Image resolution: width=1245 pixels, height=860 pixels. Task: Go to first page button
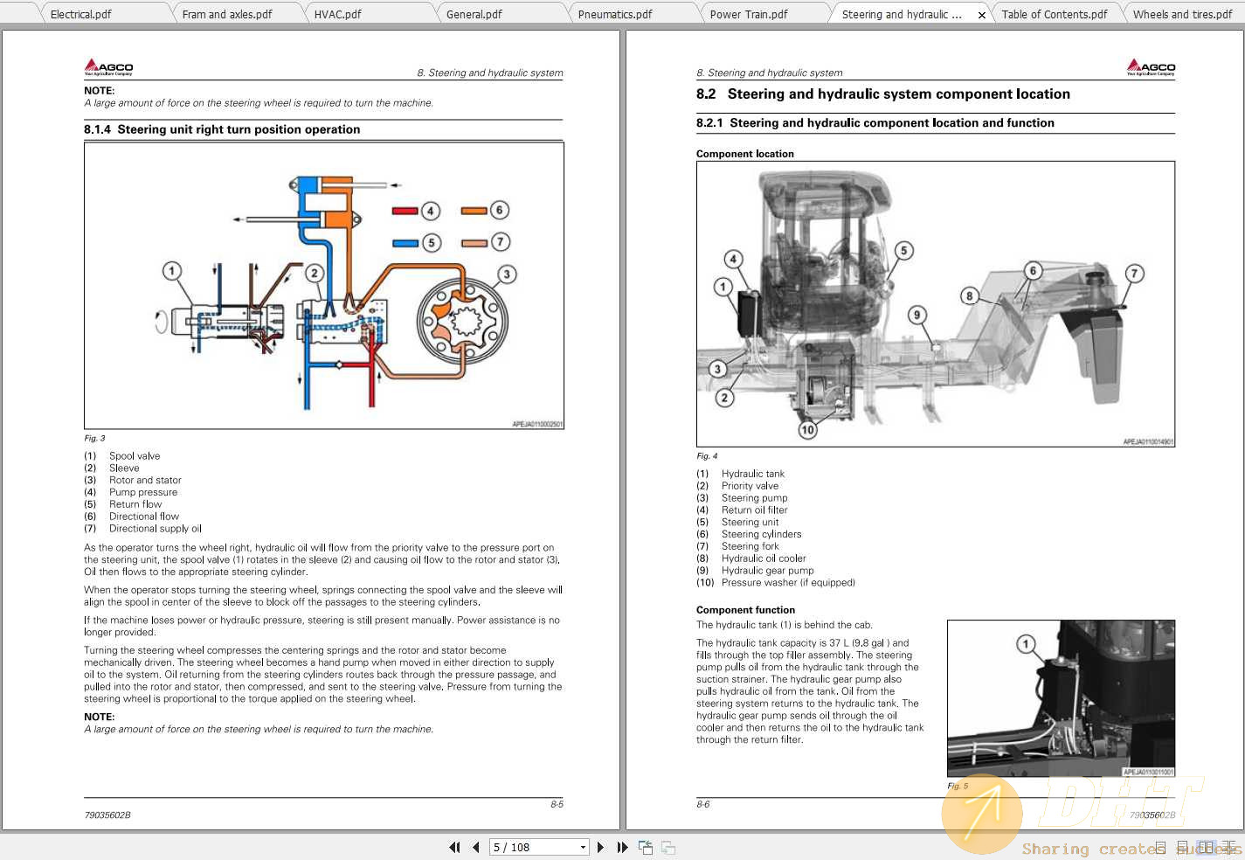point(454,847)
